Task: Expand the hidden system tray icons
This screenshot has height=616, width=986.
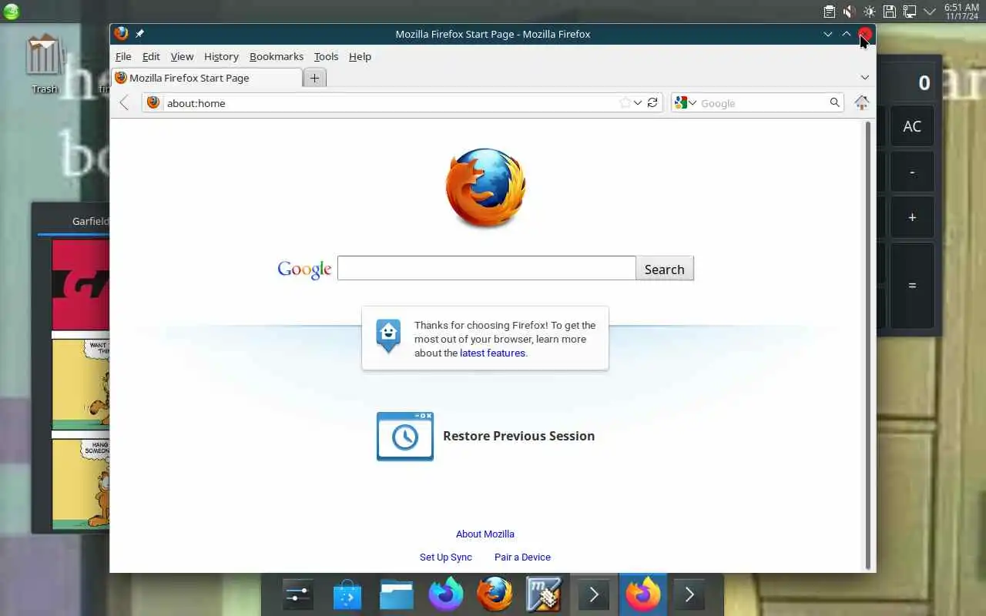Action: point(930,12)
